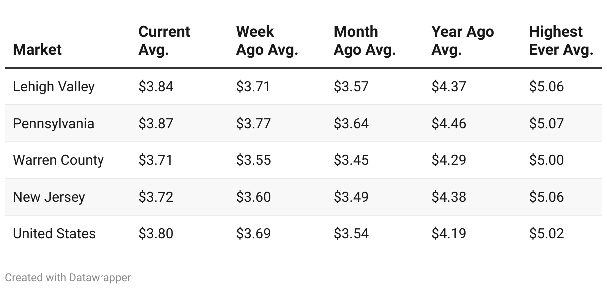Click the Year Ago Avg. column header
Screen dimensions: 607x289
462,41
